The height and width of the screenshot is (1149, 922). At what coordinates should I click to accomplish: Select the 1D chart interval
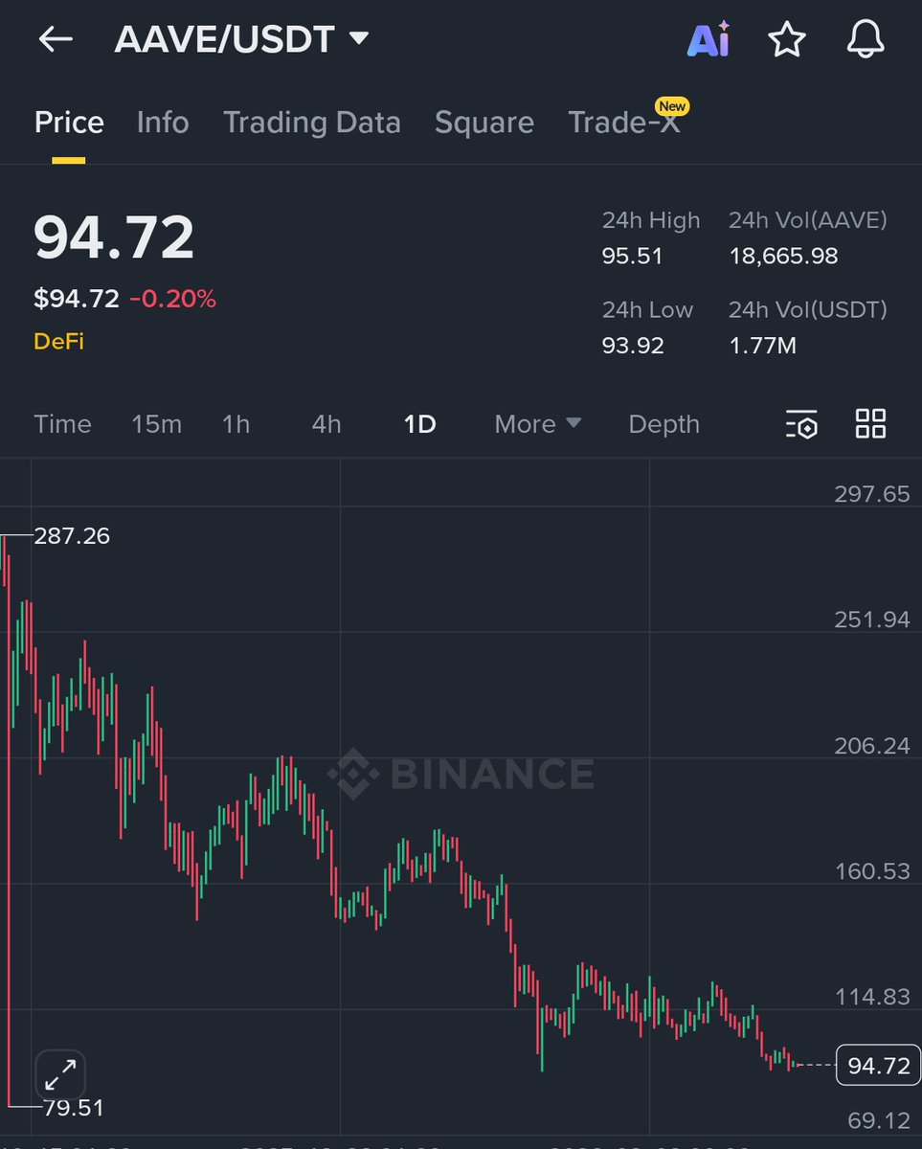pyautogui.click(x=420, y=424)
